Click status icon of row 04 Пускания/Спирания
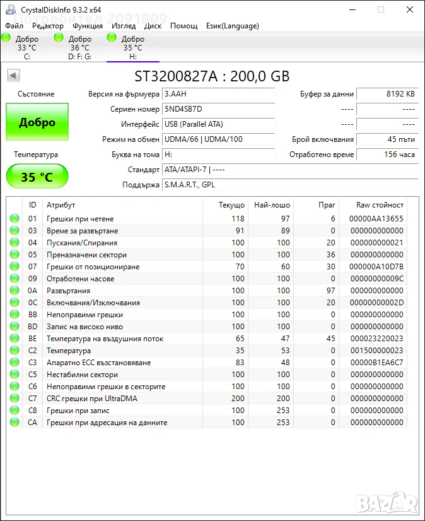The height and width of the screenshot is (521, 425). click(x=15, y=242)
